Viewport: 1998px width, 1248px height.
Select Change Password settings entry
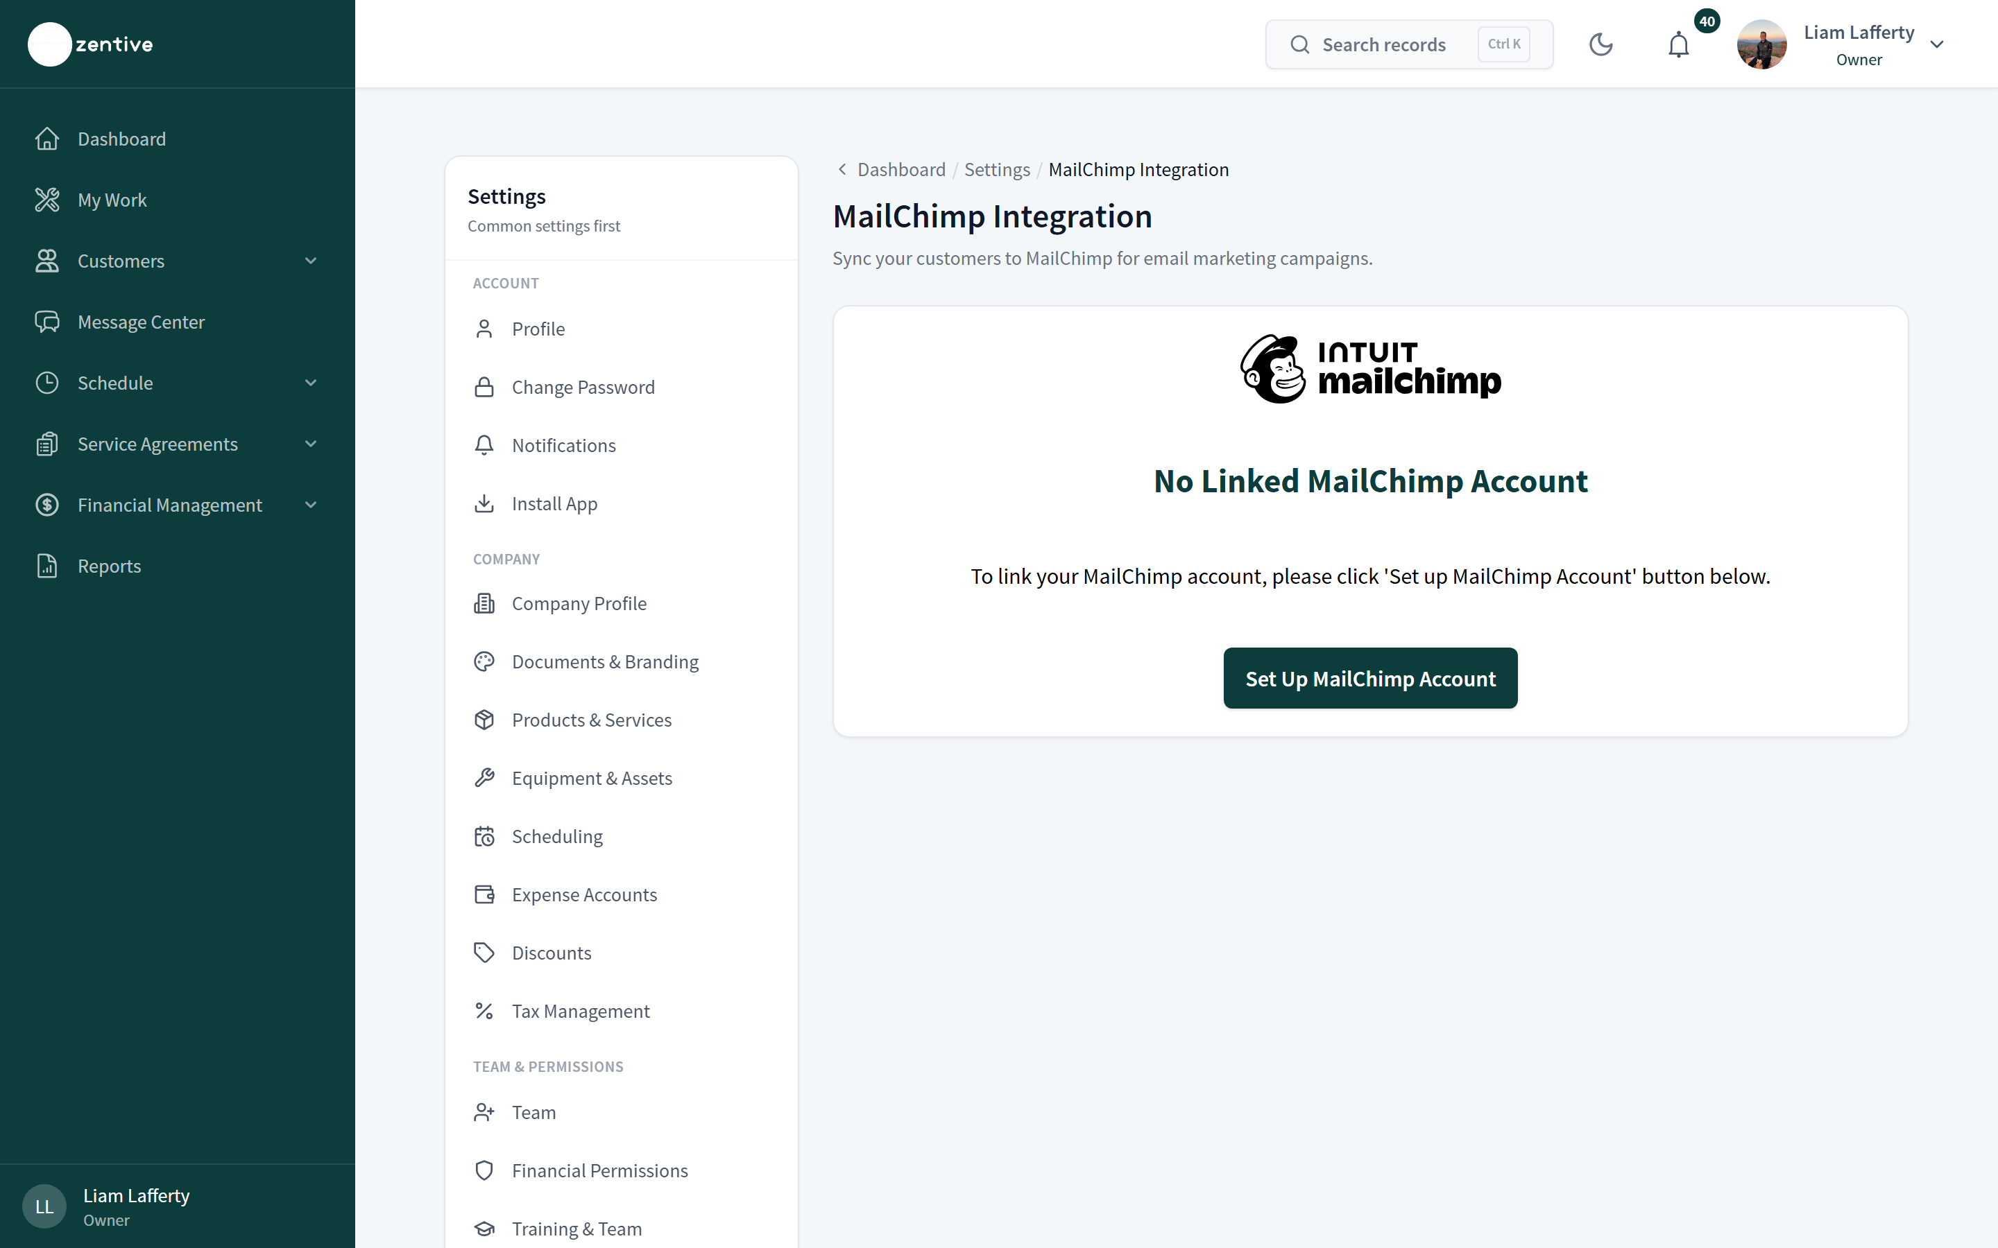point(621,387)
